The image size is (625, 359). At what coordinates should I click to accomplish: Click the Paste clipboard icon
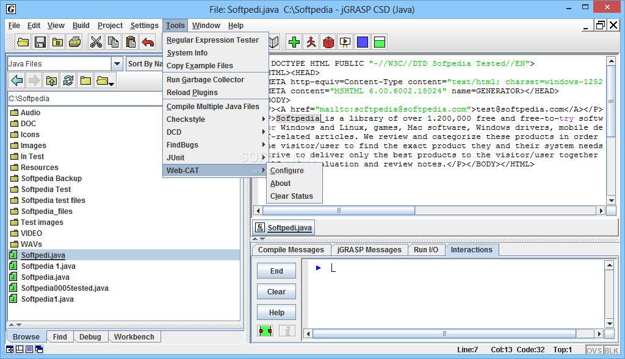point(131,42)
